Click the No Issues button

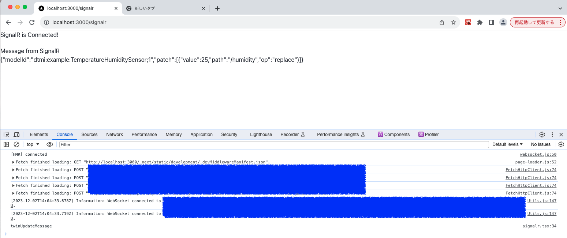tap(541, 144)
